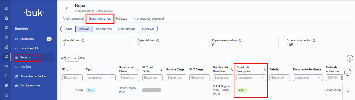Click the Activo status badge
Screen dimensions: 355x100
pyautogui.click(x=242, y=90)
